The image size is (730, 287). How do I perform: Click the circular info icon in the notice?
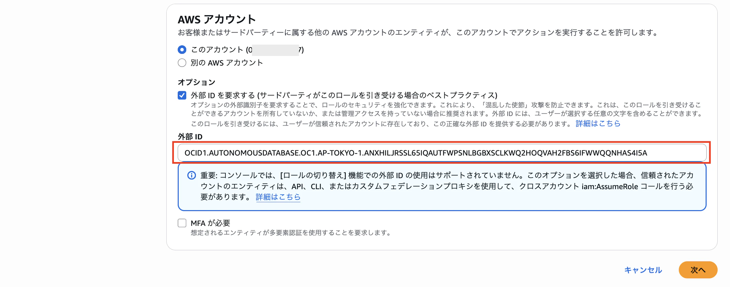pyautogui.click(x=191, y=175)
